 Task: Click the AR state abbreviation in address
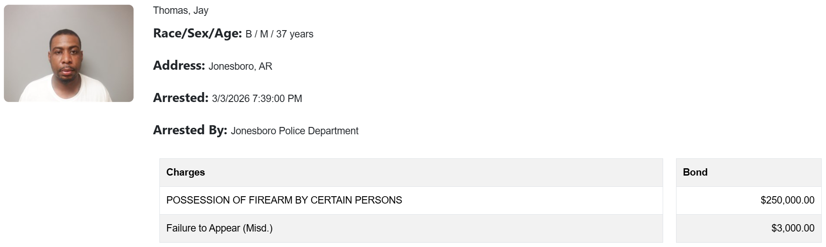(265, 67)
